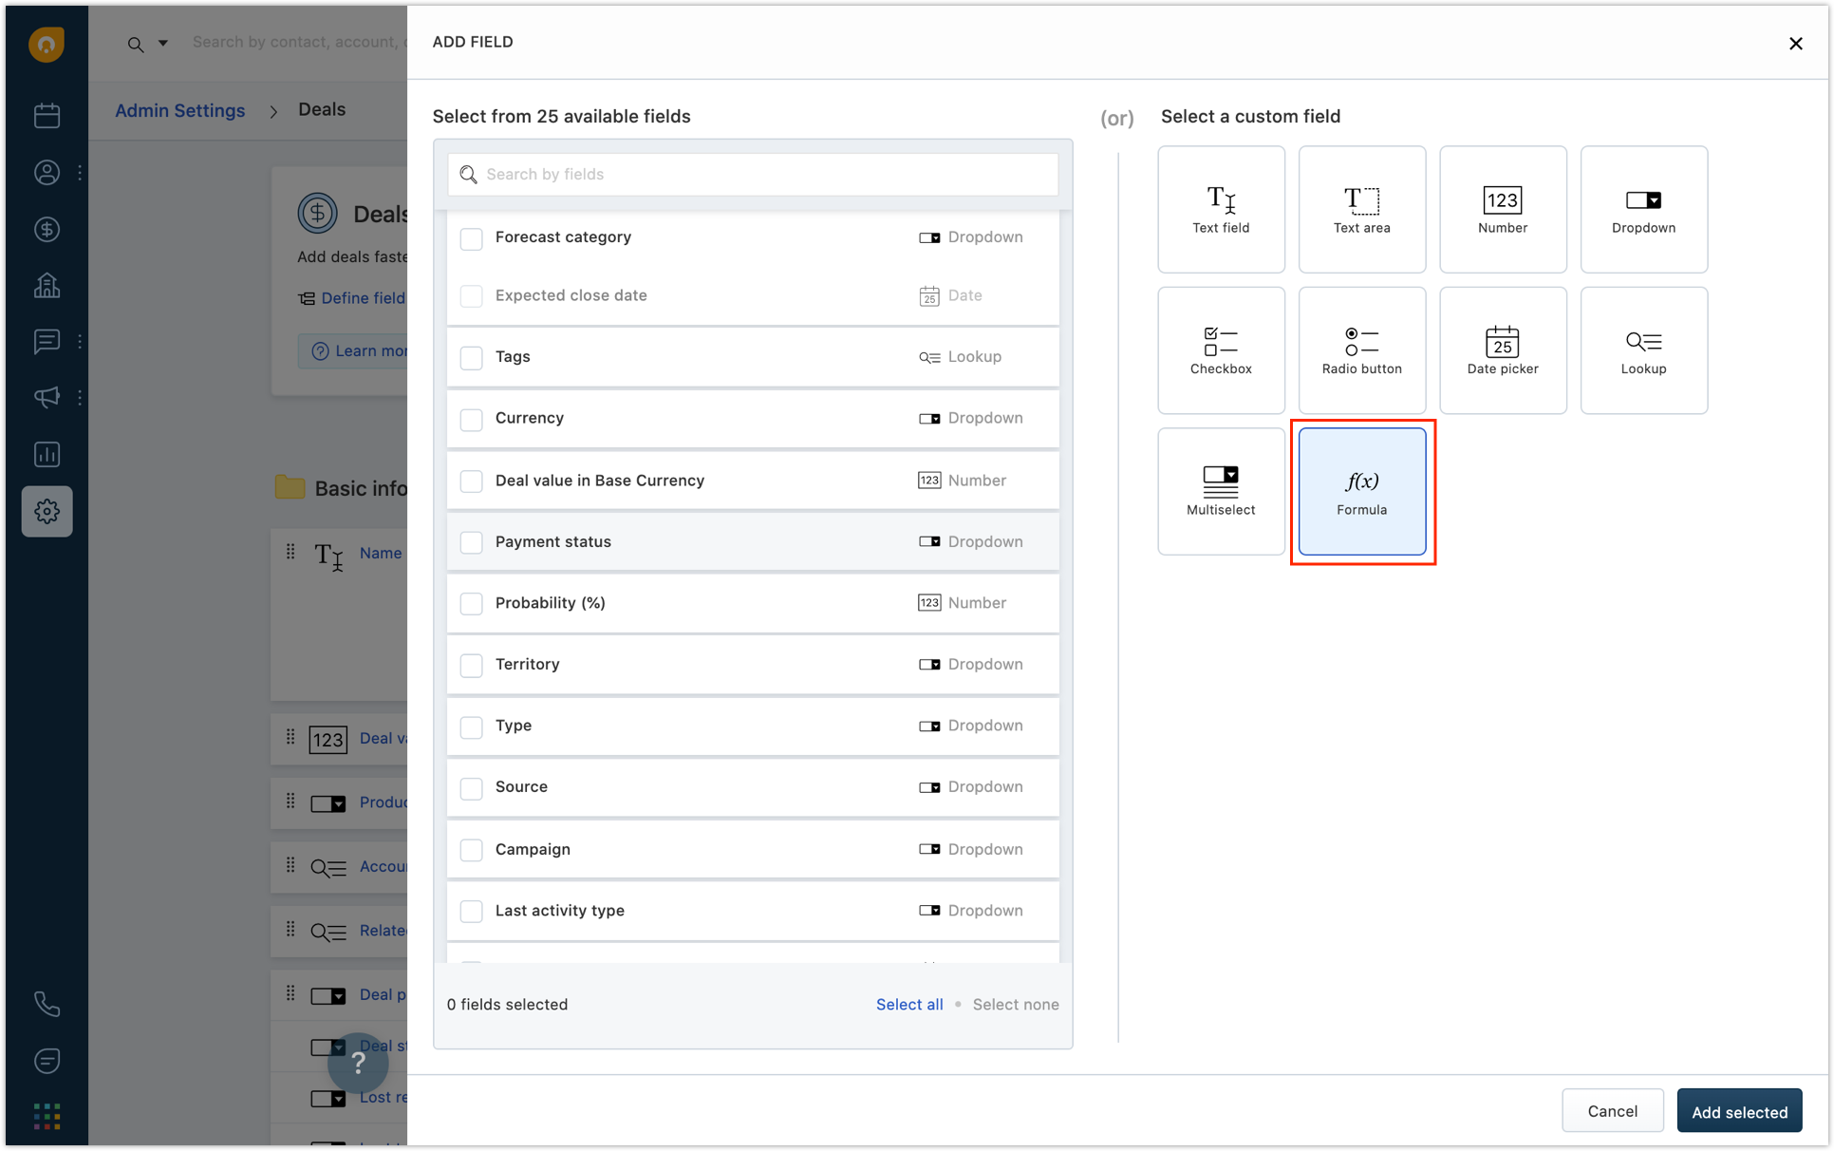Select the Formula custom field tile
The image size is (1834, 1151).
(1361, 491)
